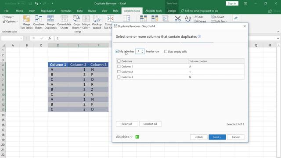This screenshot has width=281, height=158.
Task: Click the header row number field
Action: [139, 51]
